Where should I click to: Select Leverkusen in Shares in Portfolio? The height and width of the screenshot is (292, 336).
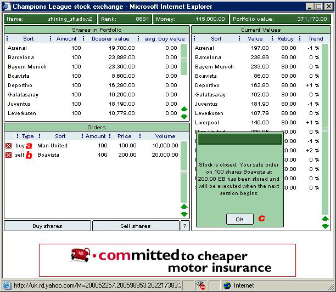93,113
